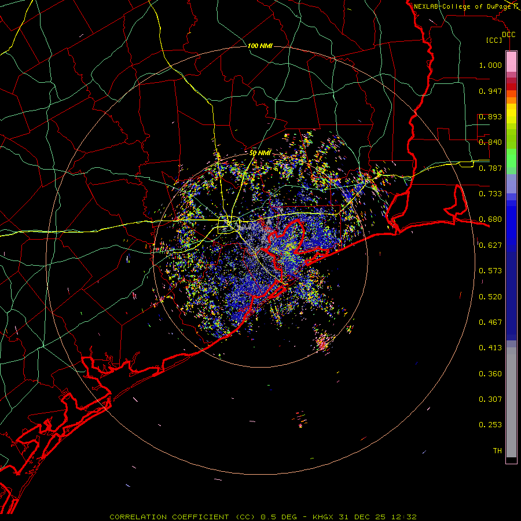Click "CORRELATION COEFFICIENT (CC)" in the caption

pyautogui.click(x=182, y=517)
